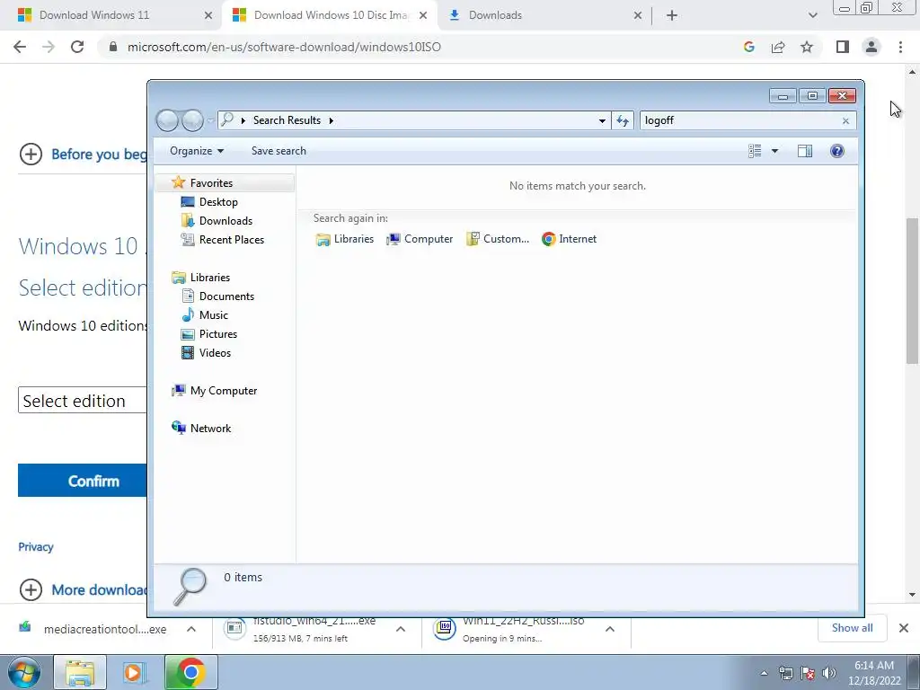The image size is (920, 690).
Task: Switch to Download Windows 10 Disc Image tab
Action: pos(330,15)
